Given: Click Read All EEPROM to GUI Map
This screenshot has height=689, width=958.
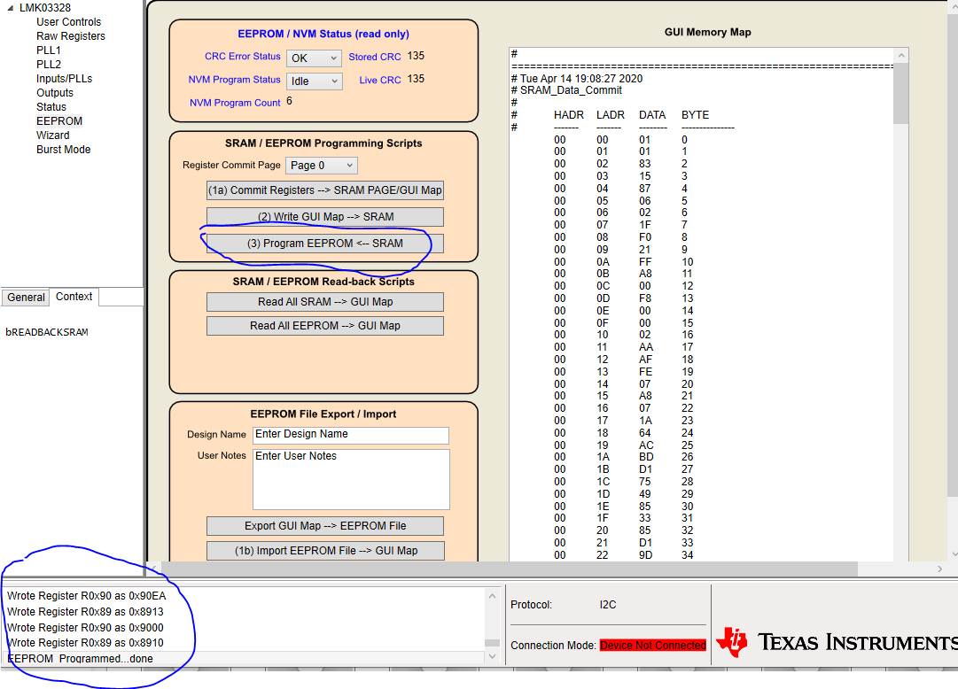Looking at the screenshot, I should [325, 326].
